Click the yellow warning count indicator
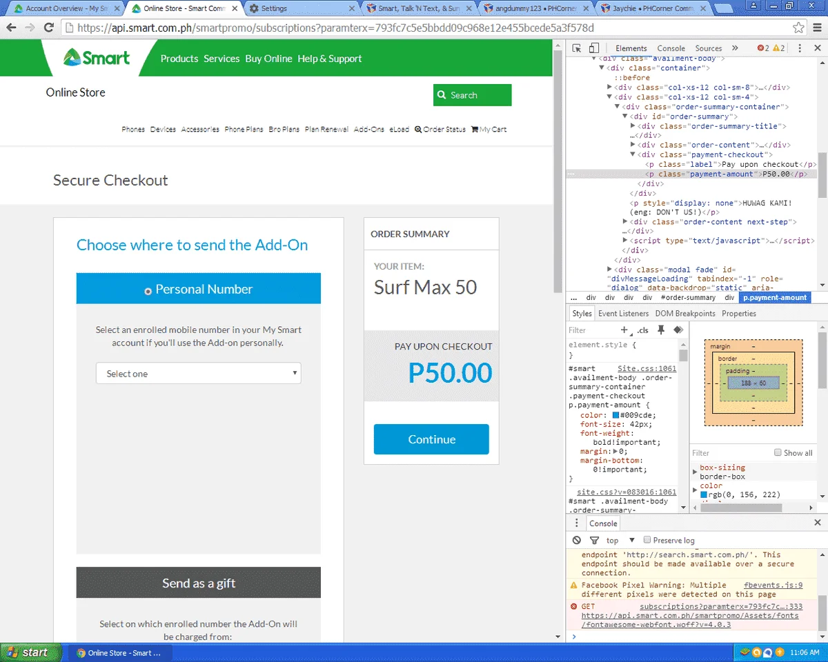Screen dimensions: 828x662 click(x=779, y=48)
